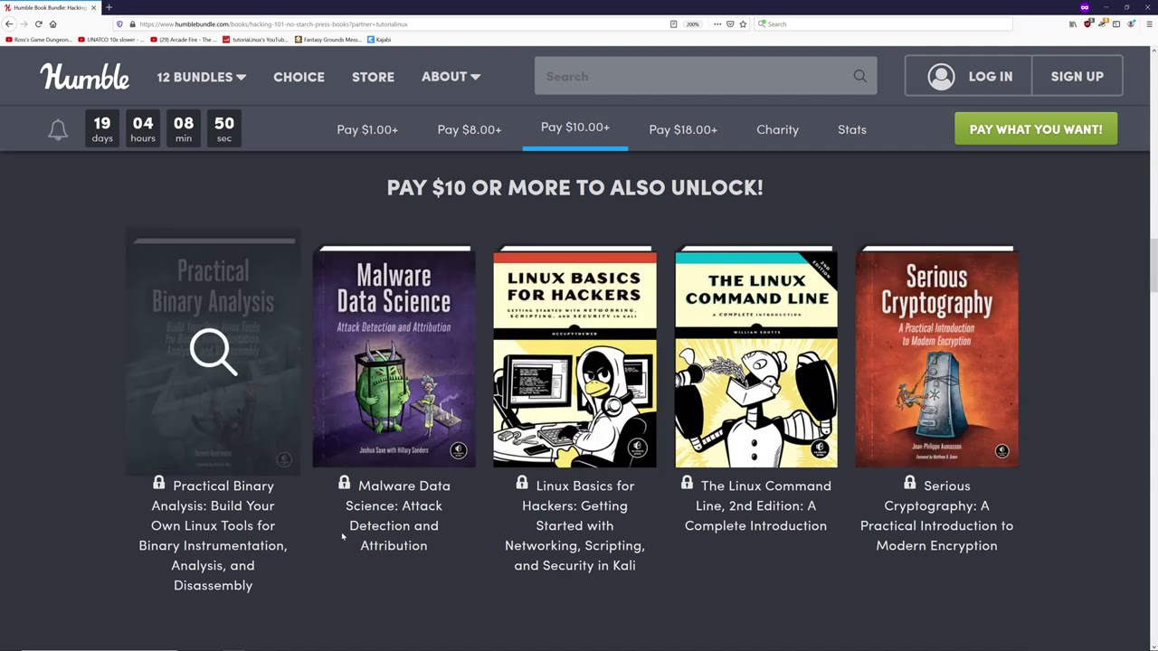
Task: Jump to the Stats section
Action: pyautogui.click(x=852, y=129)
